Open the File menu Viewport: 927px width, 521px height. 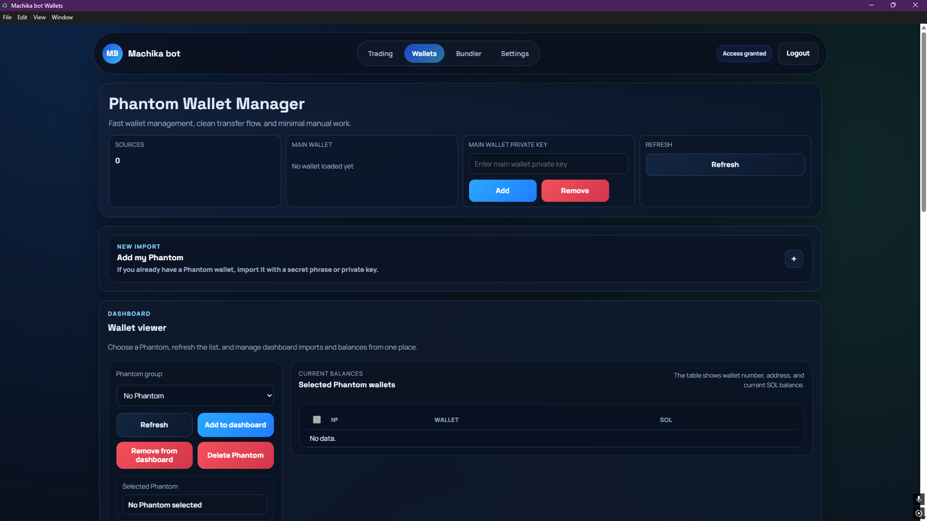point(7,17)
